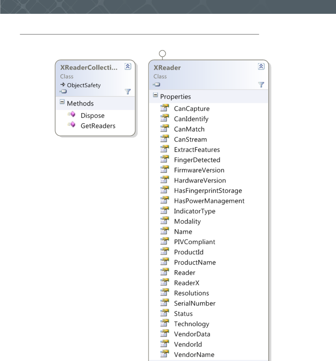The width and height of the screenshot is (336, 361).
Task: Click the HardwareVersion property icon
Action: pos(165,180)
